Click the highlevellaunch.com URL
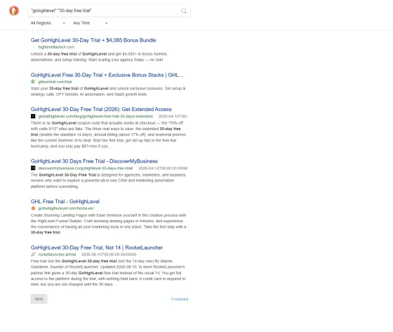 coord(56,47)
